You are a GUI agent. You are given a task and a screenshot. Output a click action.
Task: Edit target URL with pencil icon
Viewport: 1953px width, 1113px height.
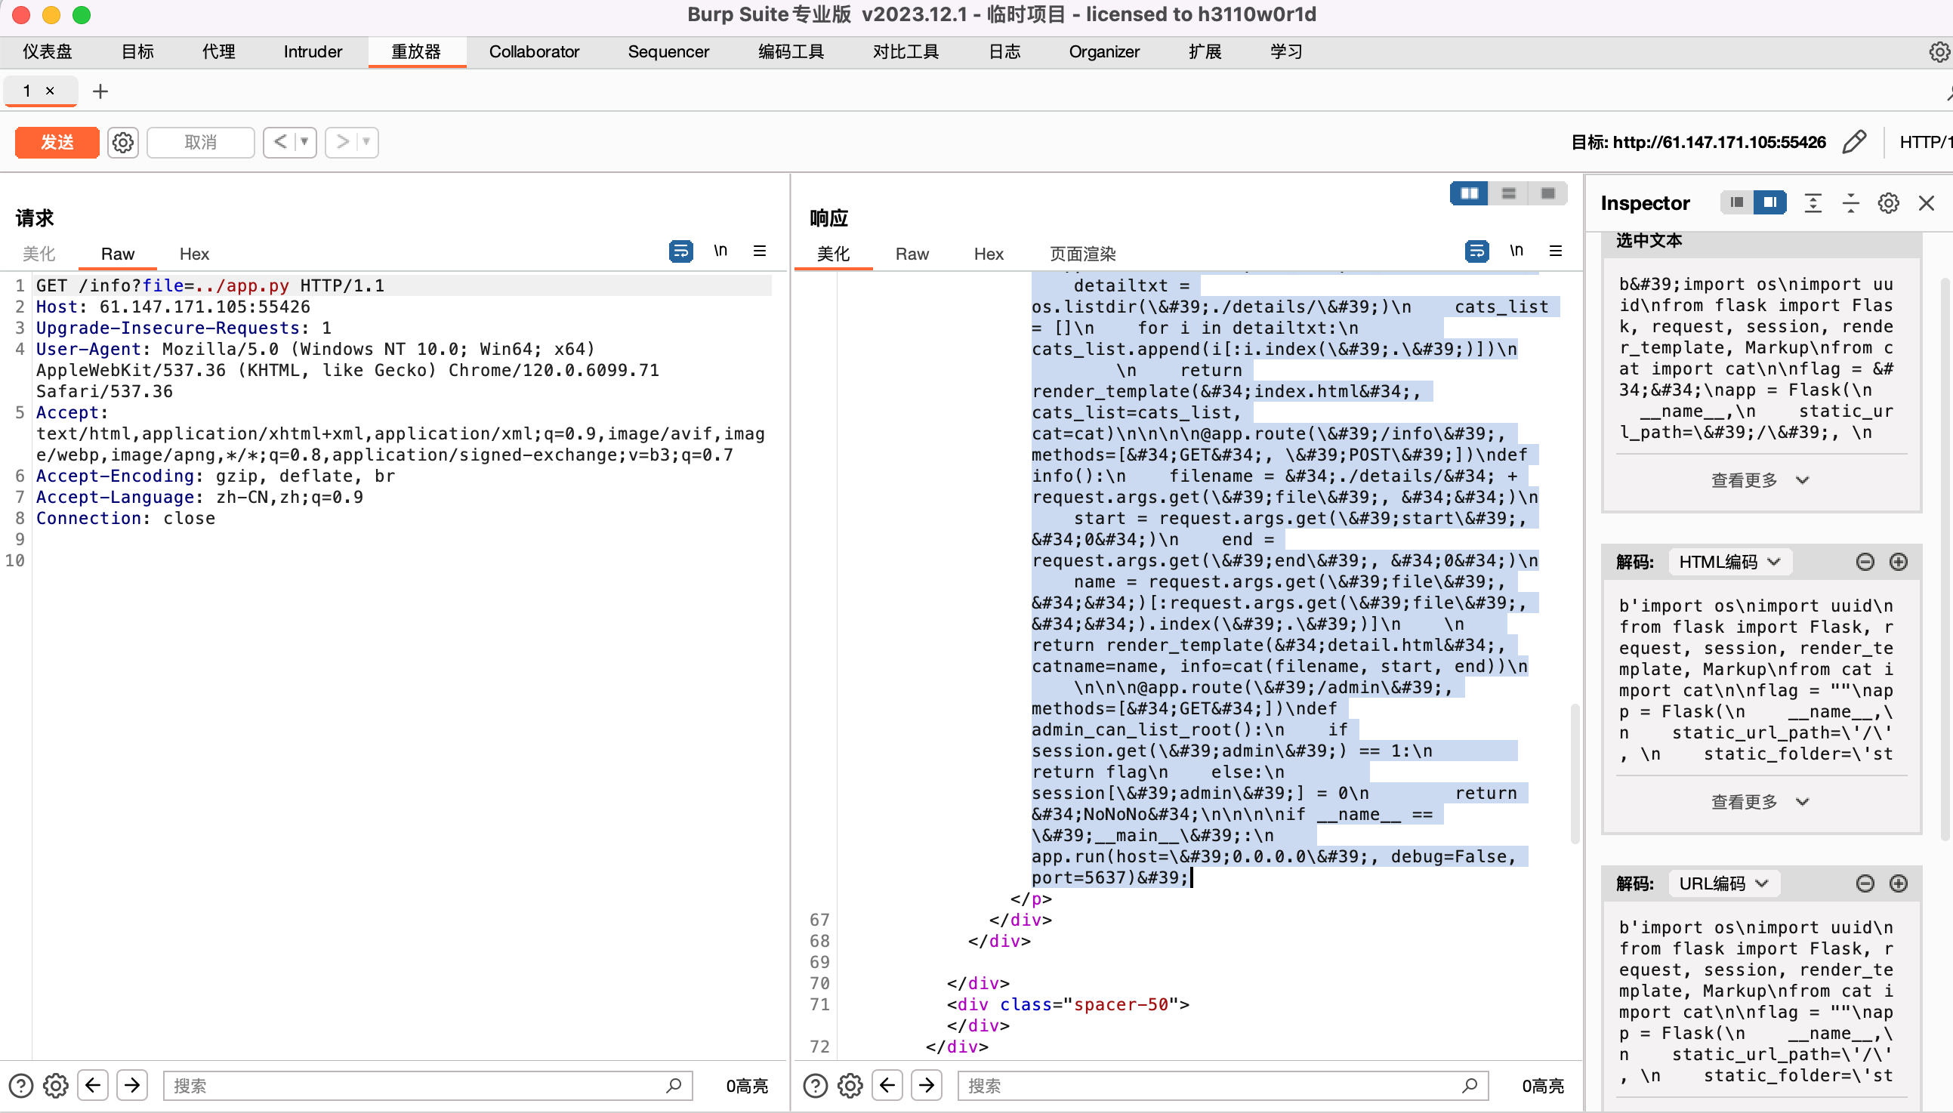click(x=1854, y=142)
